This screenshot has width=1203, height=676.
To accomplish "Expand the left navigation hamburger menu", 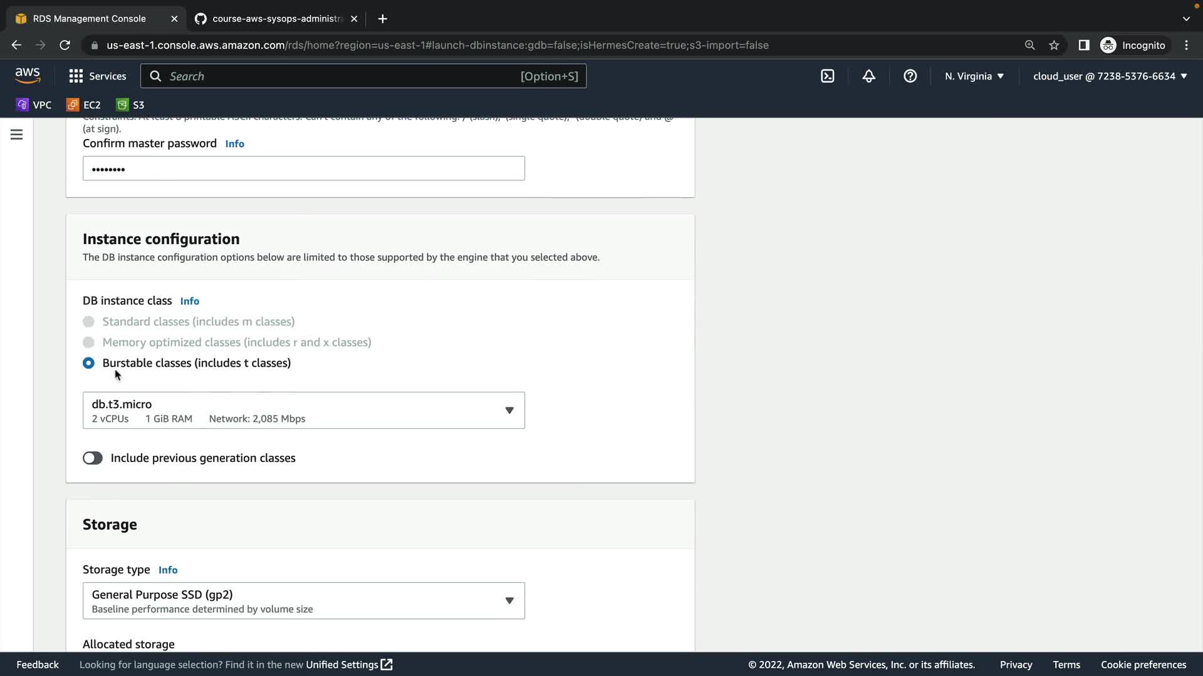I will pyautogui.click(x=17, y=135).
